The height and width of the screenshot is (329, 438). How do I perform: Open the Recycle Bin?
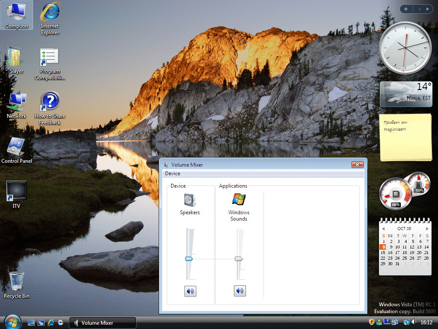coord(16,281)
